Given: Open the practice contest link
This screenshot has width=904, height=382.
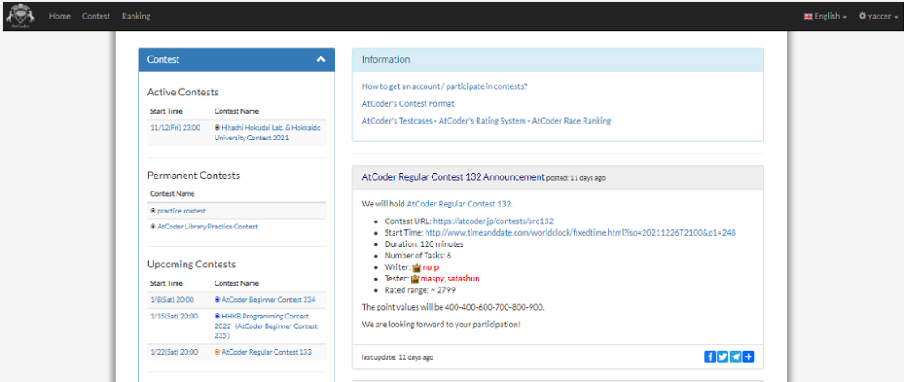Looking at the screenshot, I should [181, 211].
